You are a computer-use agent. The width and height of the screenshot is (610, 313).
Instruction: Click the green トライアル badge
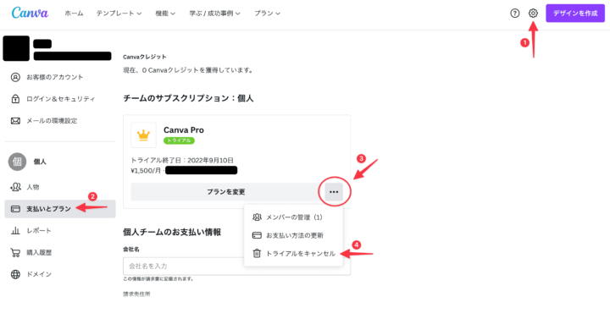(x=179, y=140)
